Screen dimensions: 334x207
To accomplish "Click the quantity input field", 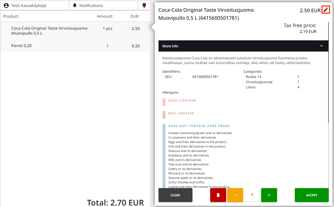I will (x=252, y=195).
